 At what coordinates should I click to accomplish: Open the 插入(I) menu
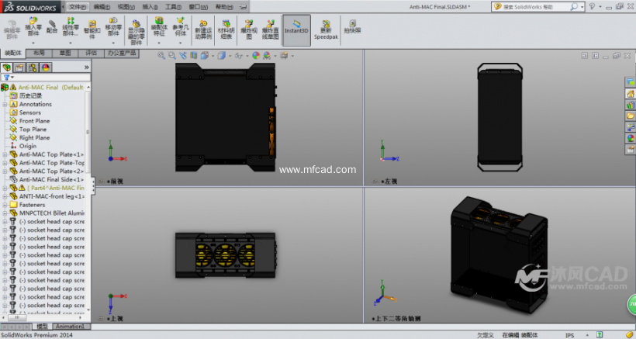(150, 7)
